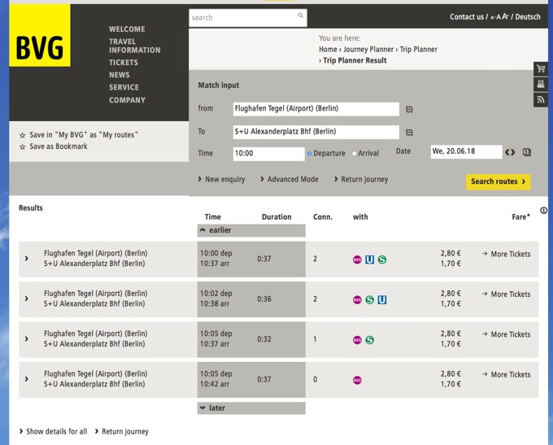This screenshot has width=553, height=445.
Task: Open TRAVEL INFORMATION menu
Action: pos(134,46)
